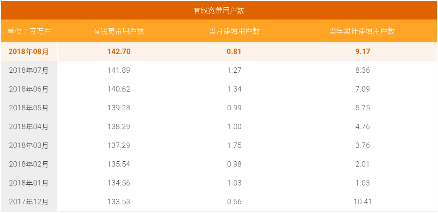
Task: Select the 2018年04月 row label
Action: [29, 127]
